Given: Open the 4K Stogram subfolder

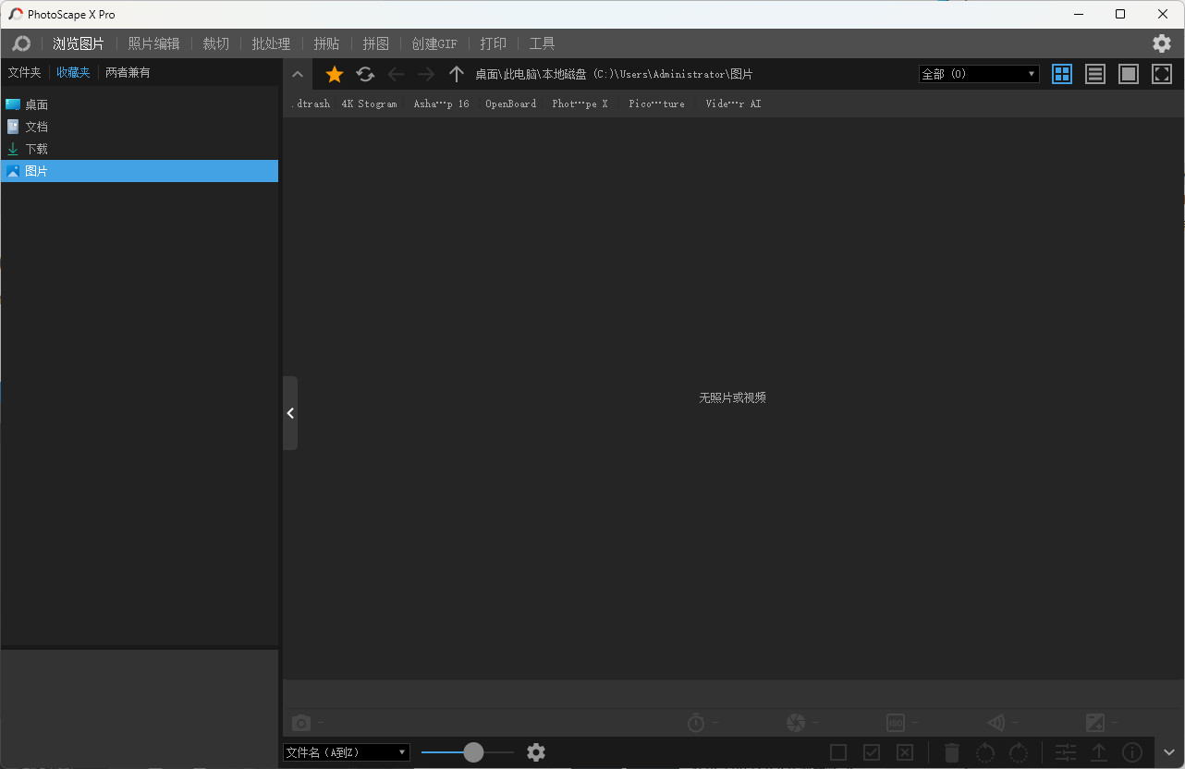Looking at the screenshot, I should coord(370,104).
